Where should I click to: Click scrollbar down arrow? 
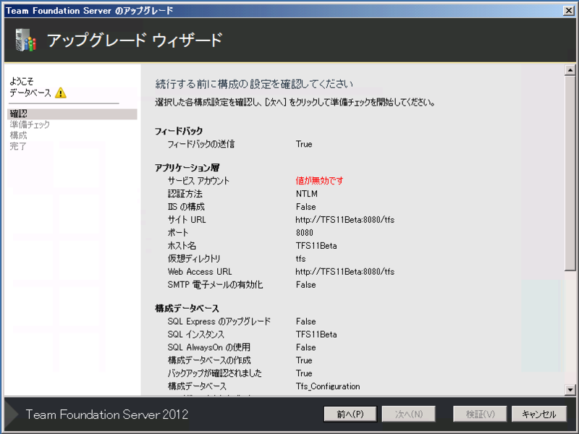[570, 390]
